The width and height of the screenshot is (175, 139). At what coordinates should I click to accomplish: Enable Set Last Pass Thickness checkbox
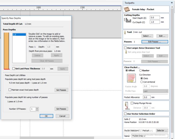pos(14,68)
